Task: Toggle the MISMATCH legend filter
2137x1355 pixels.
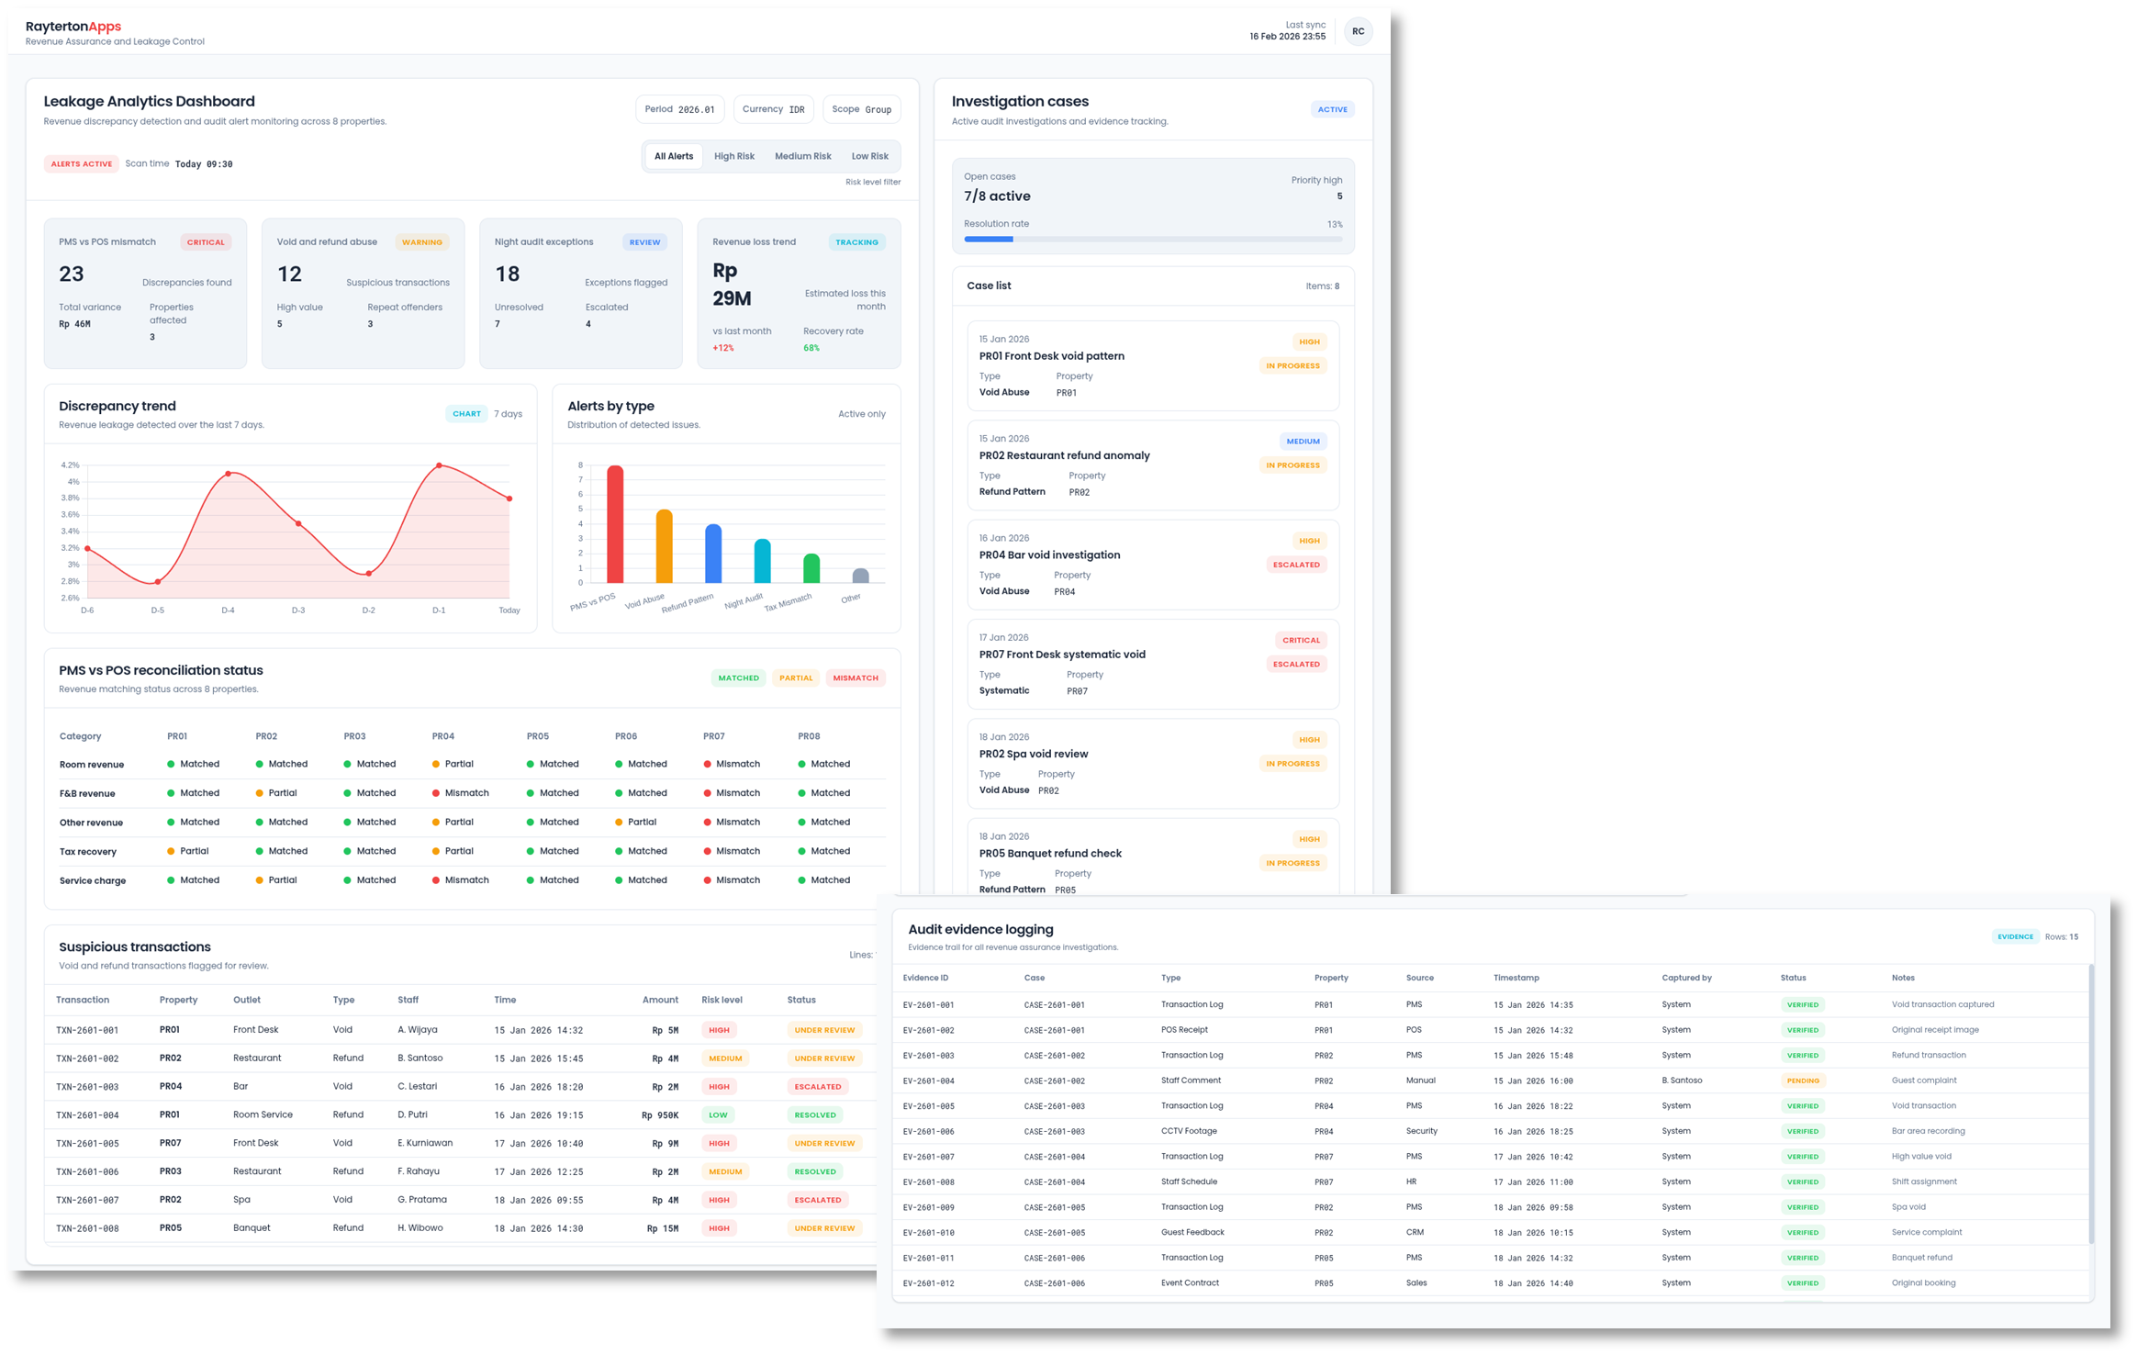Action: [x=855, y=678]
